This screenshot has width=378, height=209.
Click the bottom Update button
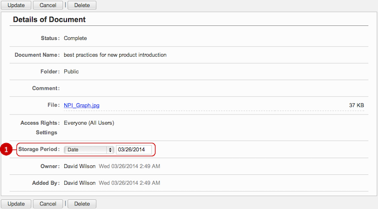(x=16, y=204)
